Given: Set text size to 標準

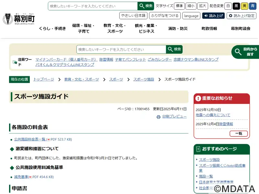Looking at the screenshot, I should [x=179, y=6].
